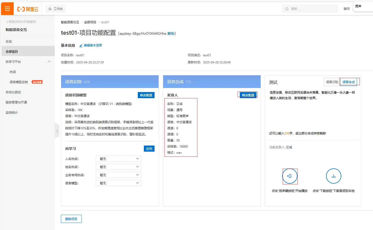The height and width of the screenshot is (230, 373).
Task: Click 修改配置 in the speech synthesis panel
Action: pos(248,95)
